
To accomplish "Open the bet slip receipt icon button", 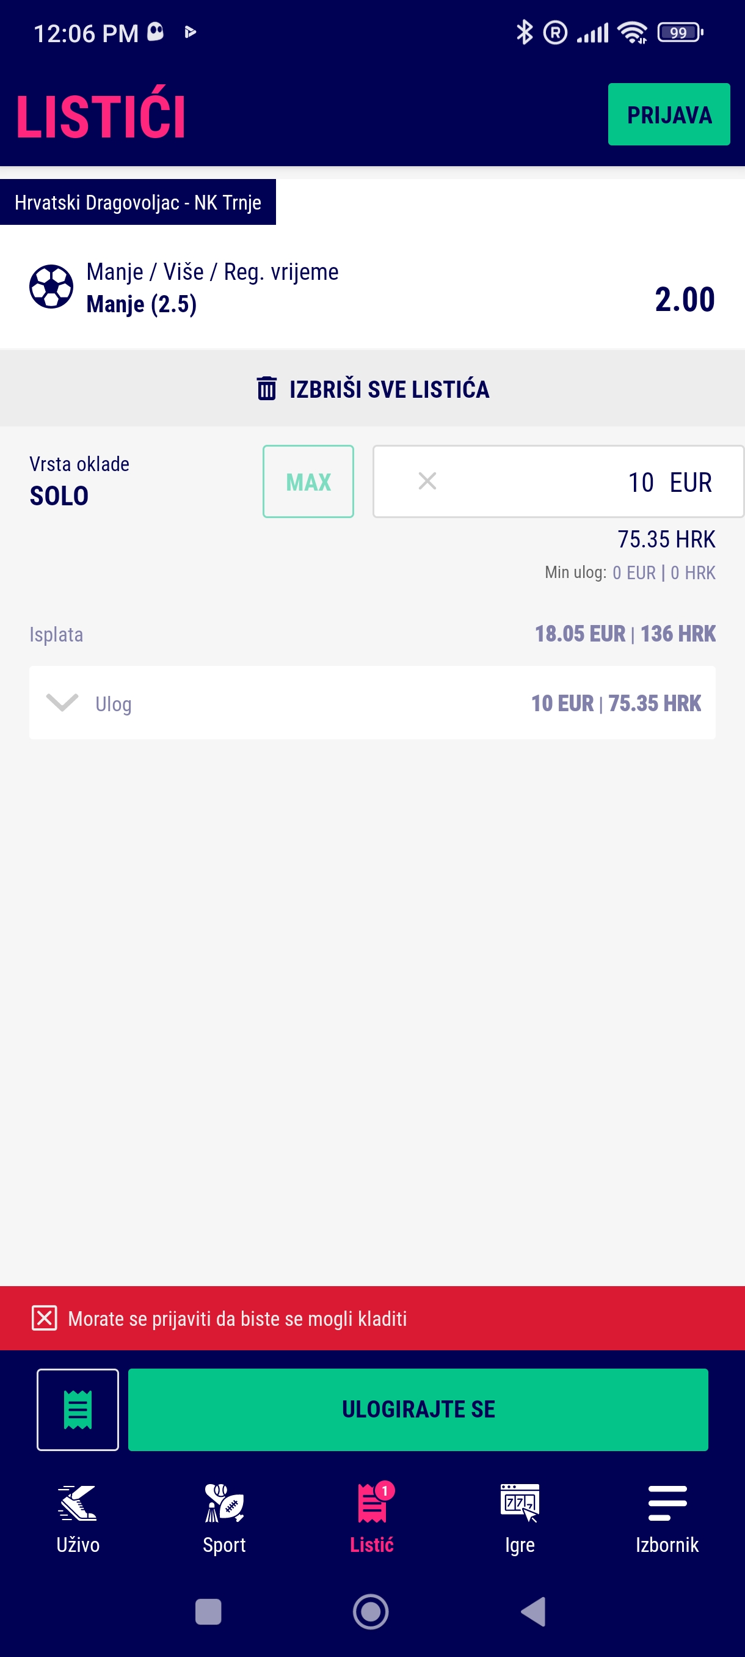I will (x=78, y=1410).
